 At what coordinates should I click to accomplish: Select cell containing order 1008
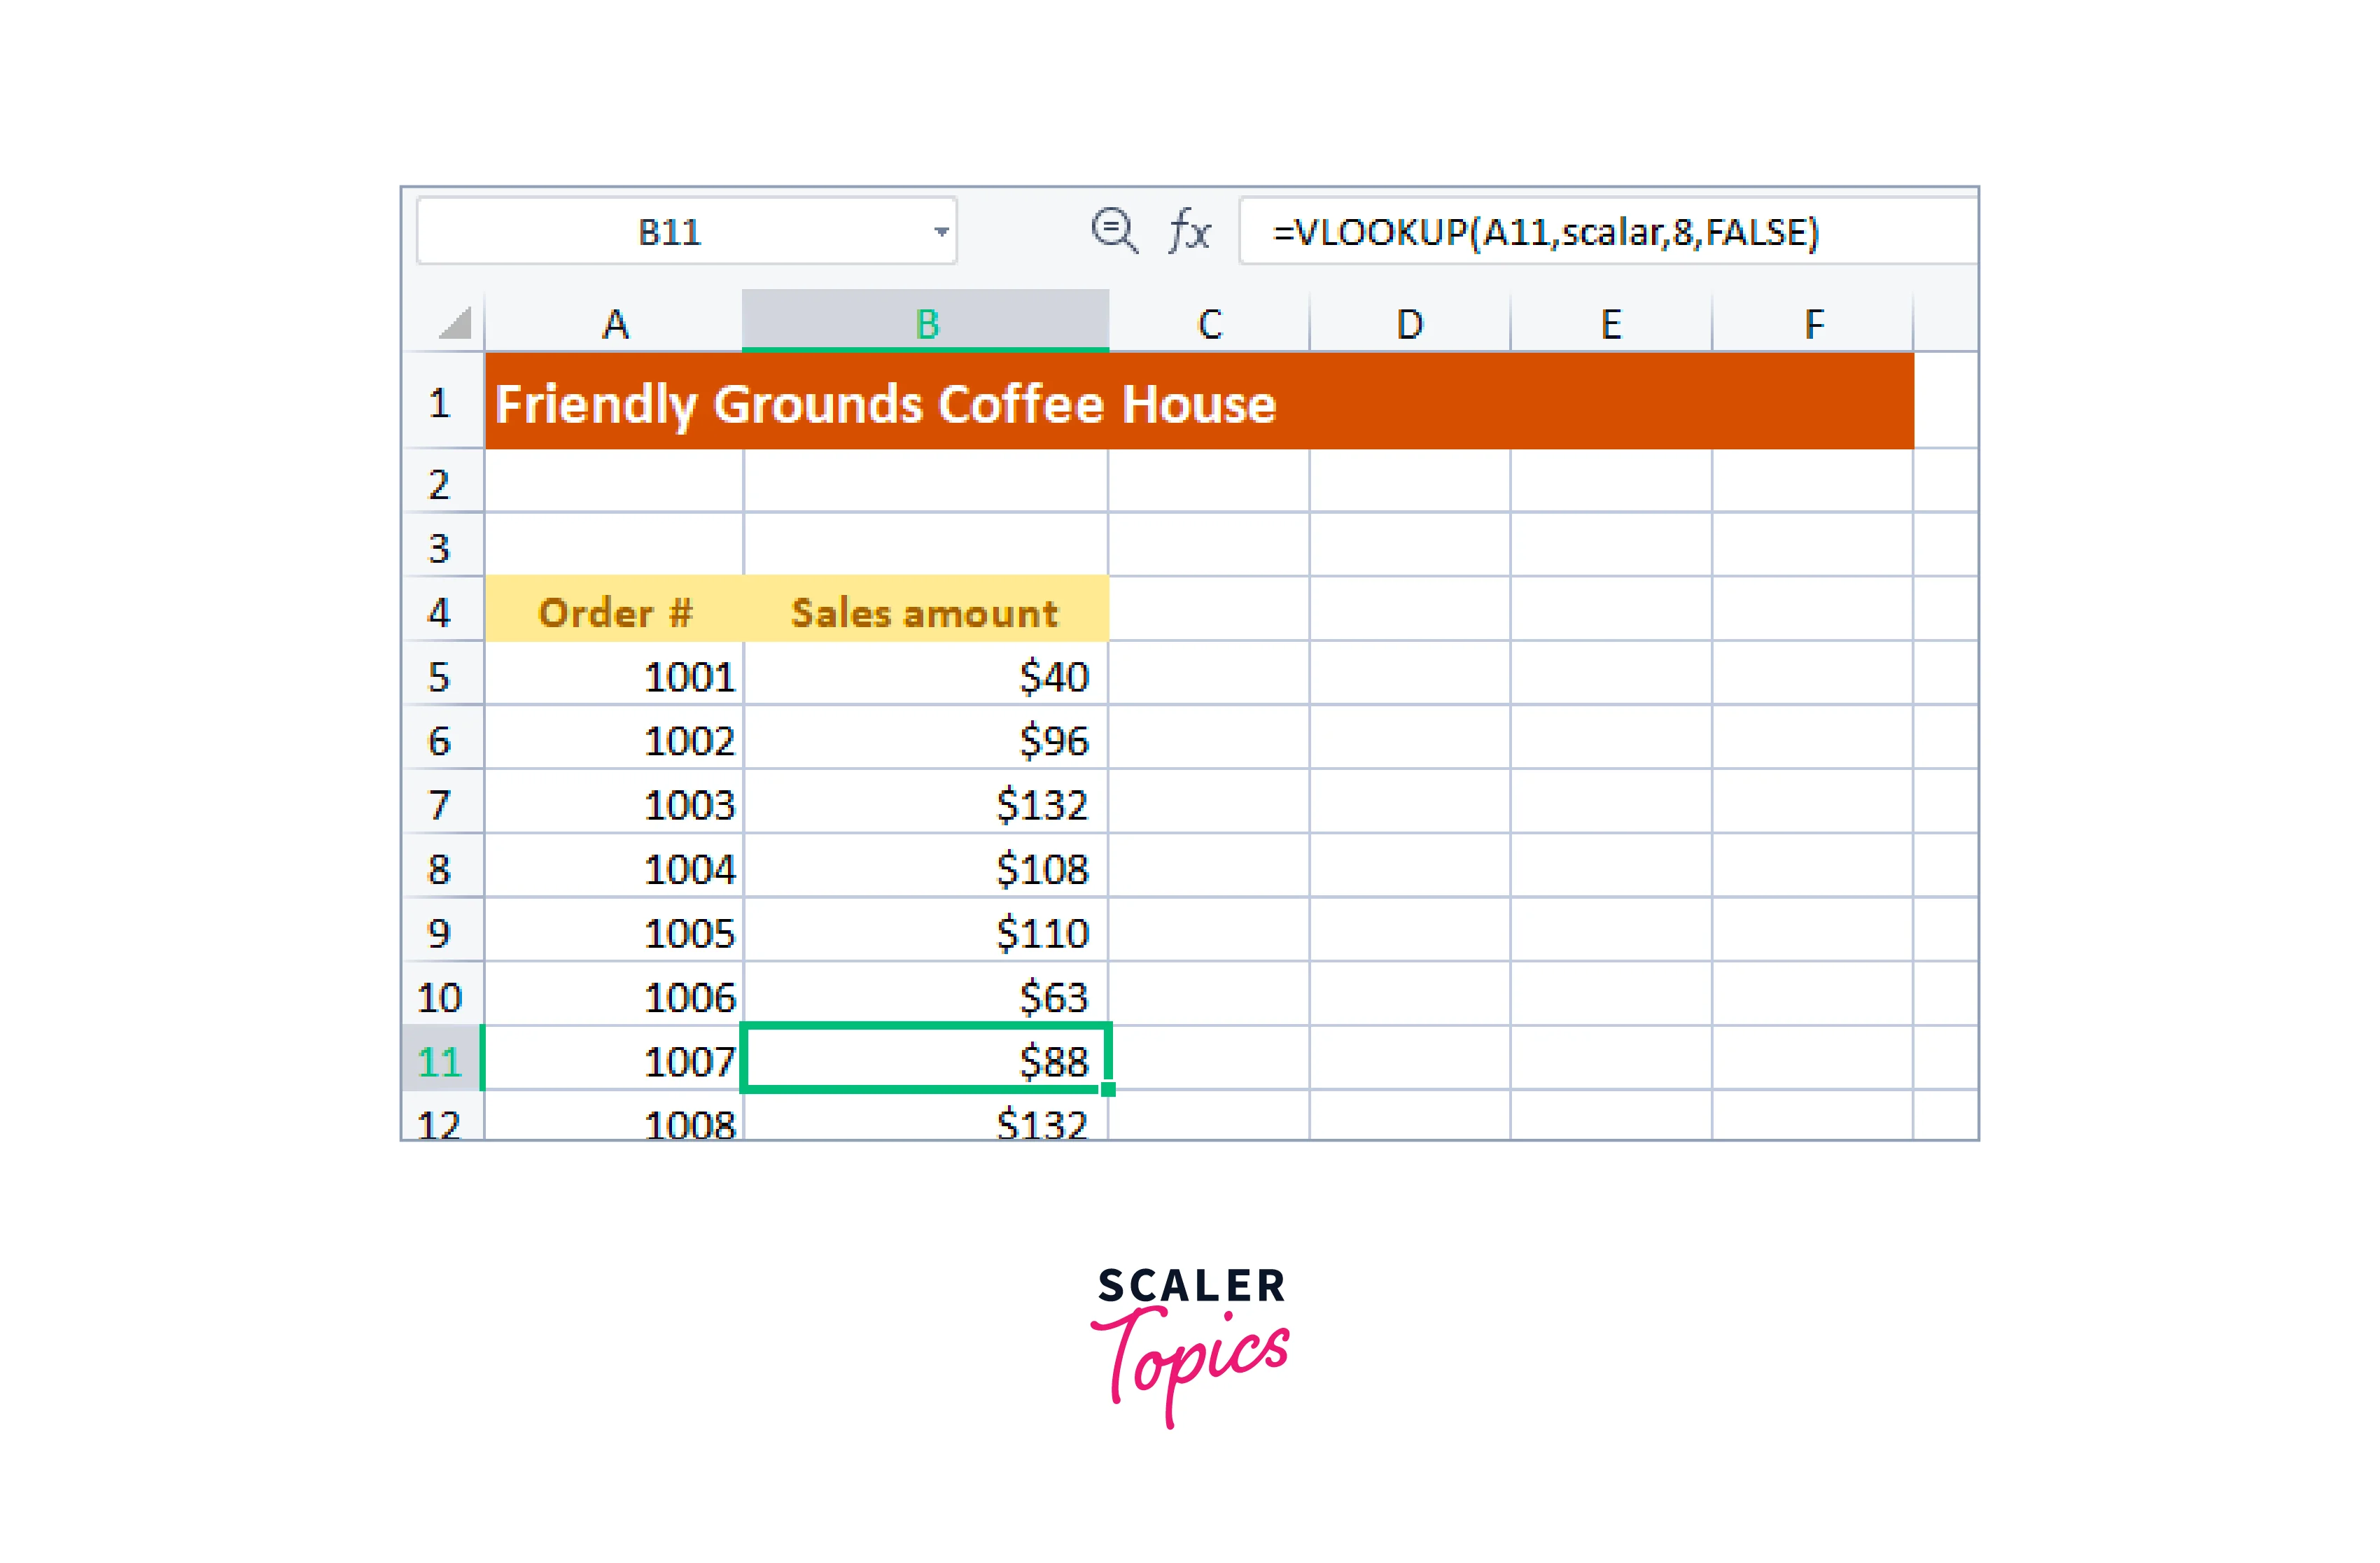coord(614,1116)
